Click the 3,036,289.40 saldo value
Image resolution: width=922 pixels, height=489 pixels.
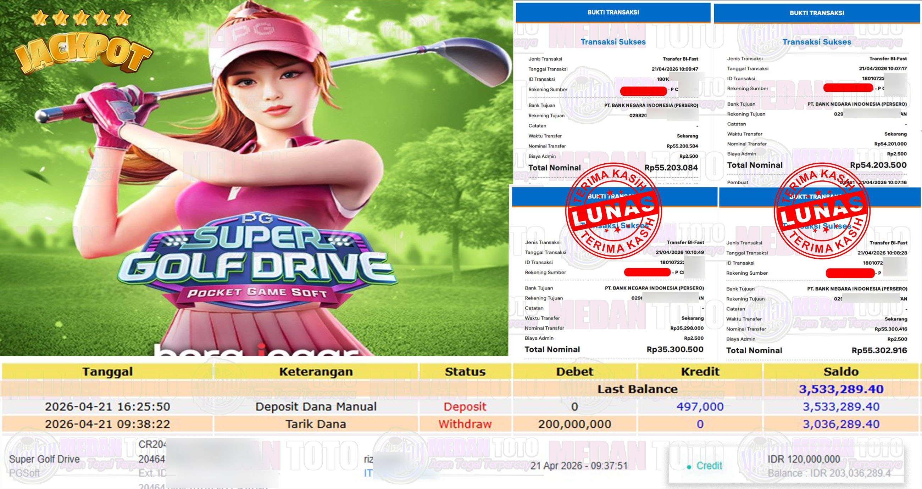841,424
